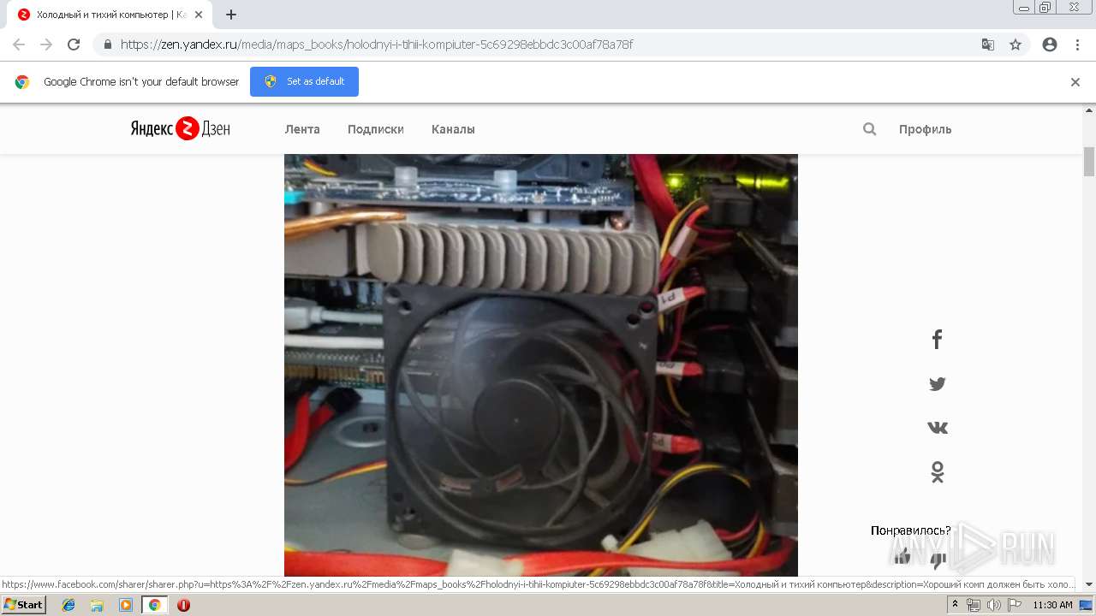This screenshot has height=616, width=1096.
Task: Open Chrome three-dot menu
Action: point(1077,44)
